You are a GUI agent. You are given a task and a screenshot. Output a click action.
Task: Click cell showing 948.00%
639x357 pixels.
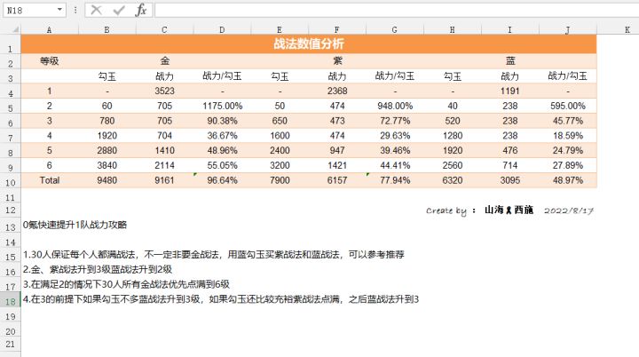click(394, 106)
